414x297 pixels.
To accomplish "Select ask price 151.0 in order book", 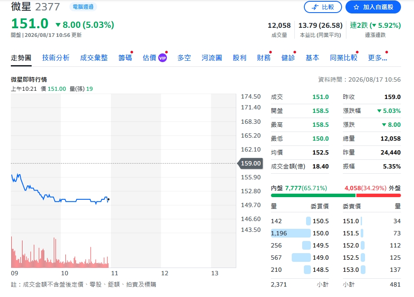I will point(351,221).
